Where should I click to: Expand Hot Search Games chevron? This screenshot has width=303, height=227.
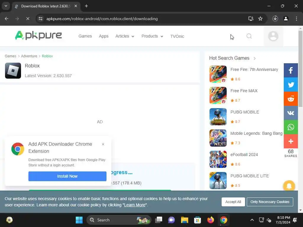[254, 58]
